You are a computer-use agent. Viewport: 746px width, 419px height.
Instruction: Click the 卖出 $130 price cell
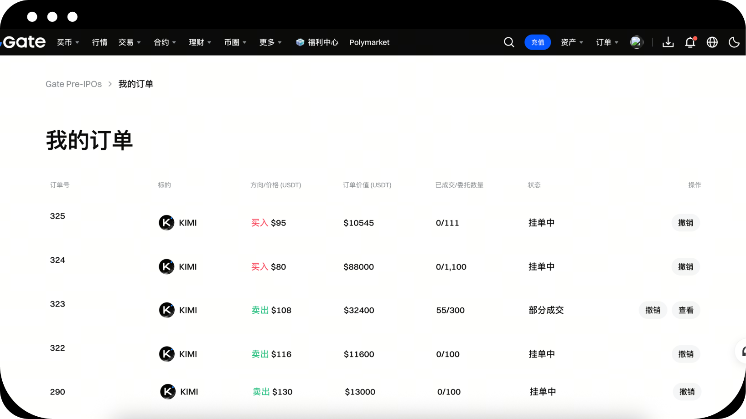273,392
